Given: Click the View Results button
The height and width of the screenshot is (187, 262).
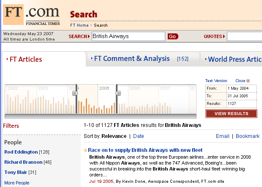Looking at the screenshot, I should (231, 113).
